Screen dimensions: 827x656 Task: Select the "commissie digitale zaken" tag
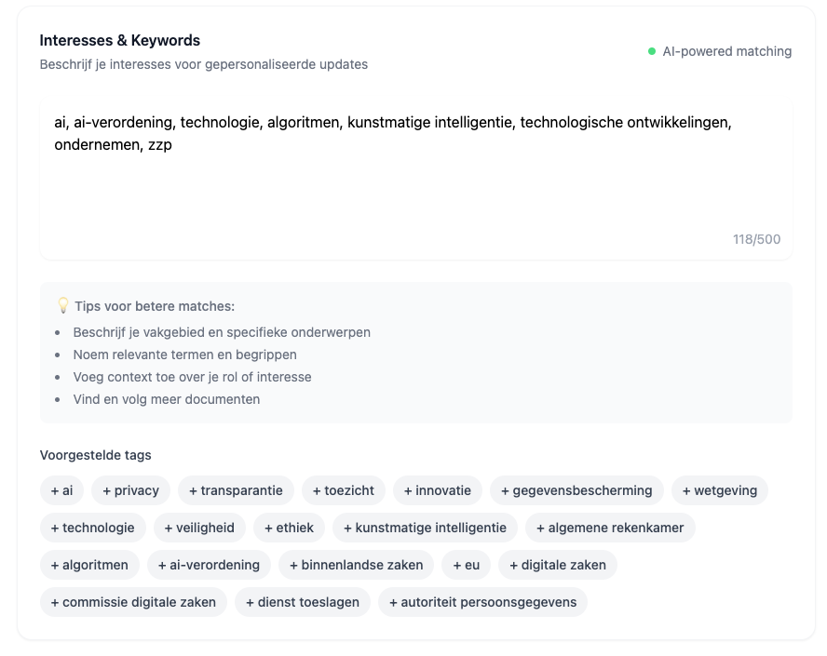(x=133, y=602)
